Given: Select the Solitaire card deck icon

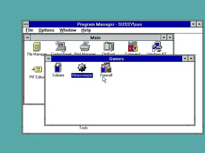Looking at the screenshot, I should (58, 67).
